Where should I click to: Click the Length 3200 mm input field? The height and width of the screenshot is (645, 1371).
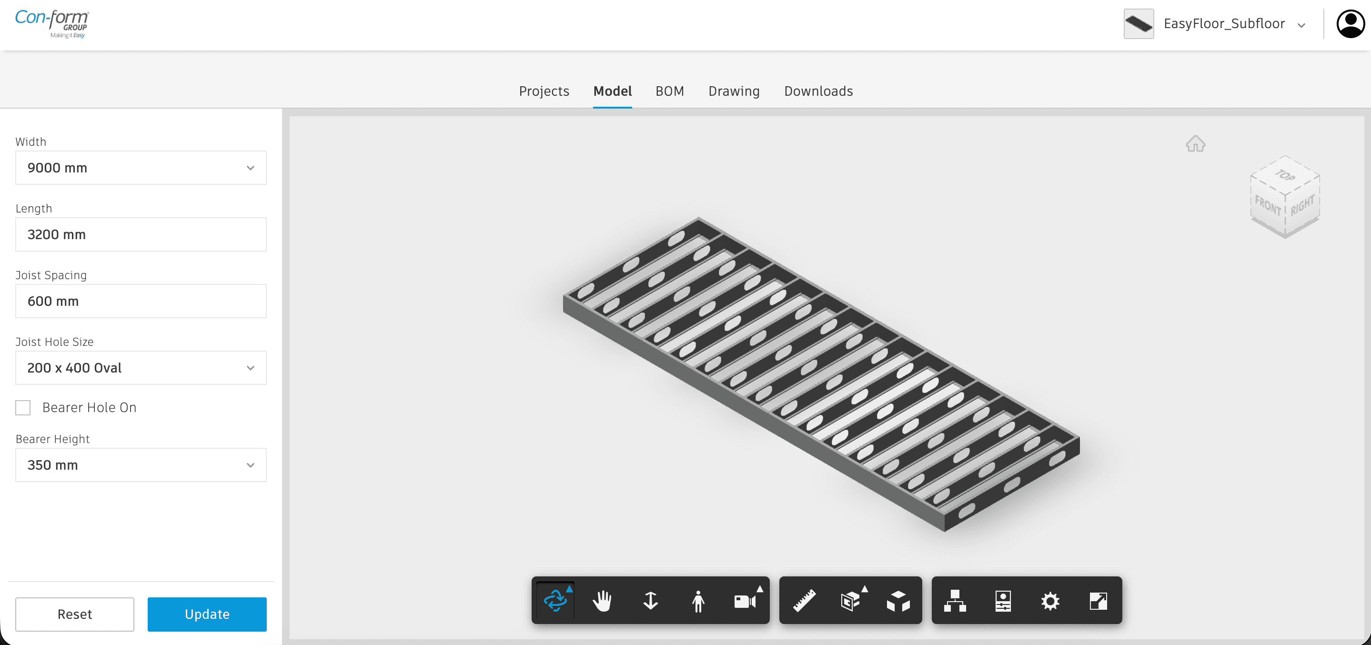point(141,234)
